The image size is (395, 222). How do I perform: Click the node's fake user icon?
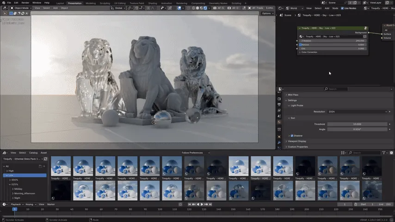365,37
